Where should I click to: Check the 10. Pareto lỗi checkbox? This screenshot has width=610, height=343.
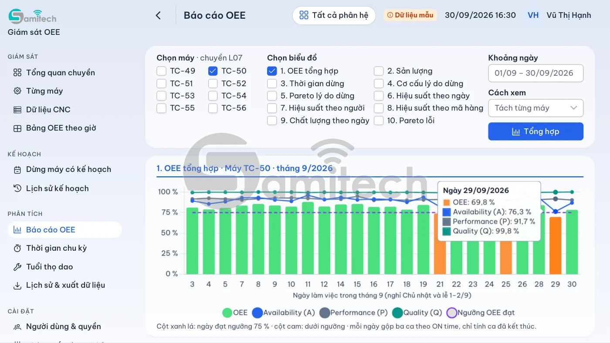379,121
